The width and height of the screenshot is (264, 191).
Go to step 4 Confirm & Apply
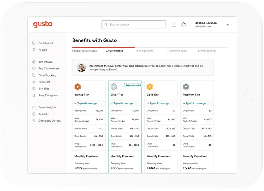click(x=177, y=51)
